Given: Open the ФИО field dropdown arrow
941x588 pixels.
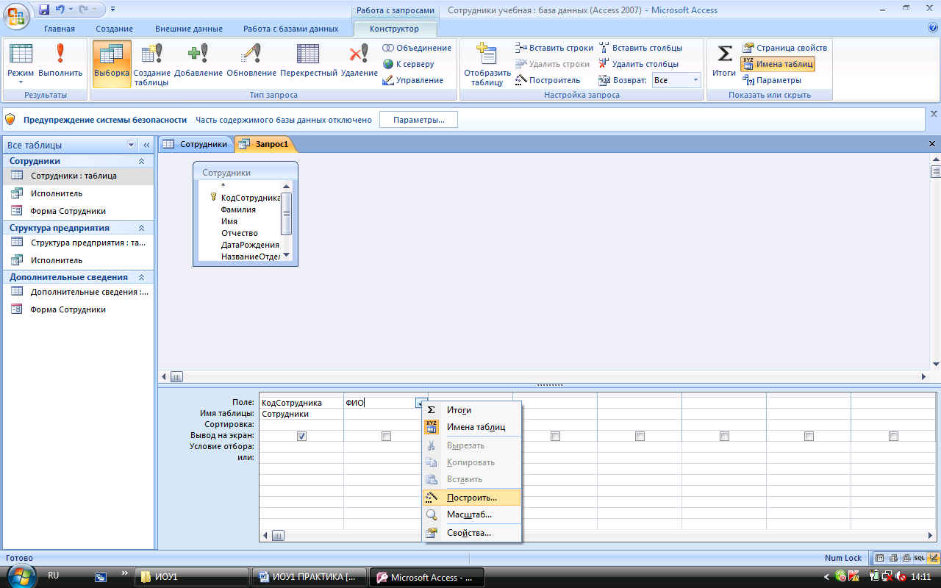Looking at the screenshot, I should click(421, 402).
